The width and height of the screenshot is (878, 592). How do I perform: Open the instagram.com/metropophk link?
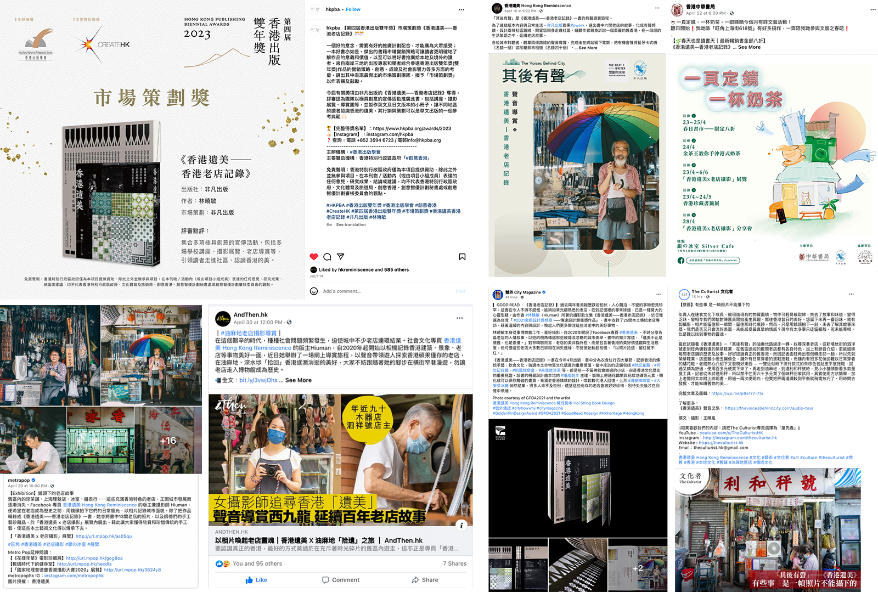pos(74,576)
